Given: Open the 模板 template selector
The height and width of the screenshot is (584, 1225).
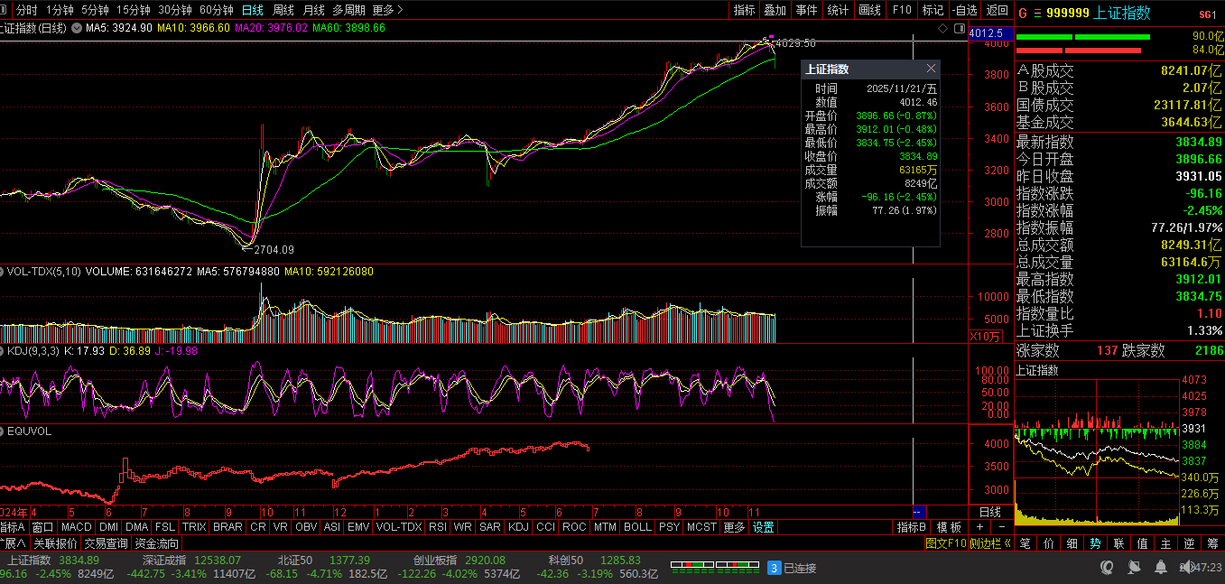Looking at the screenshot, I should [x=949, y=527].
